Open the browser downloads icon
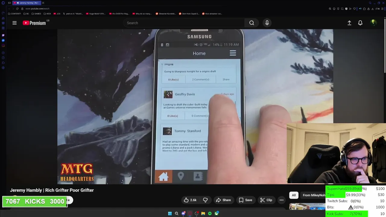The height and width of the screenshot is (217, 386). pyautogui.click(x=373, y=9)
